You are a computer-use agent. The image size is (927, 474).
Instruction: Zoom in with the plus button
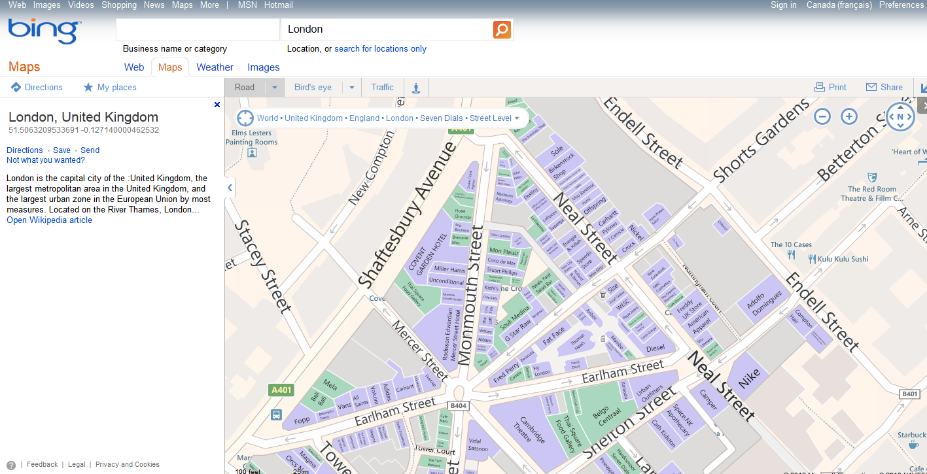(849, 116)
